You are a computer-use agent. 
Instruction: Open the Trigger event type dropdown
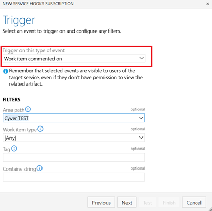pyautogui.click(x=74, y=58)
